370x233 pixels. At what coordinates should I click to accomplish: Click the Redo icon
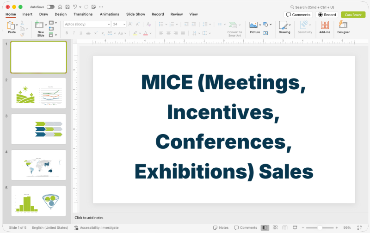(86, 7)
